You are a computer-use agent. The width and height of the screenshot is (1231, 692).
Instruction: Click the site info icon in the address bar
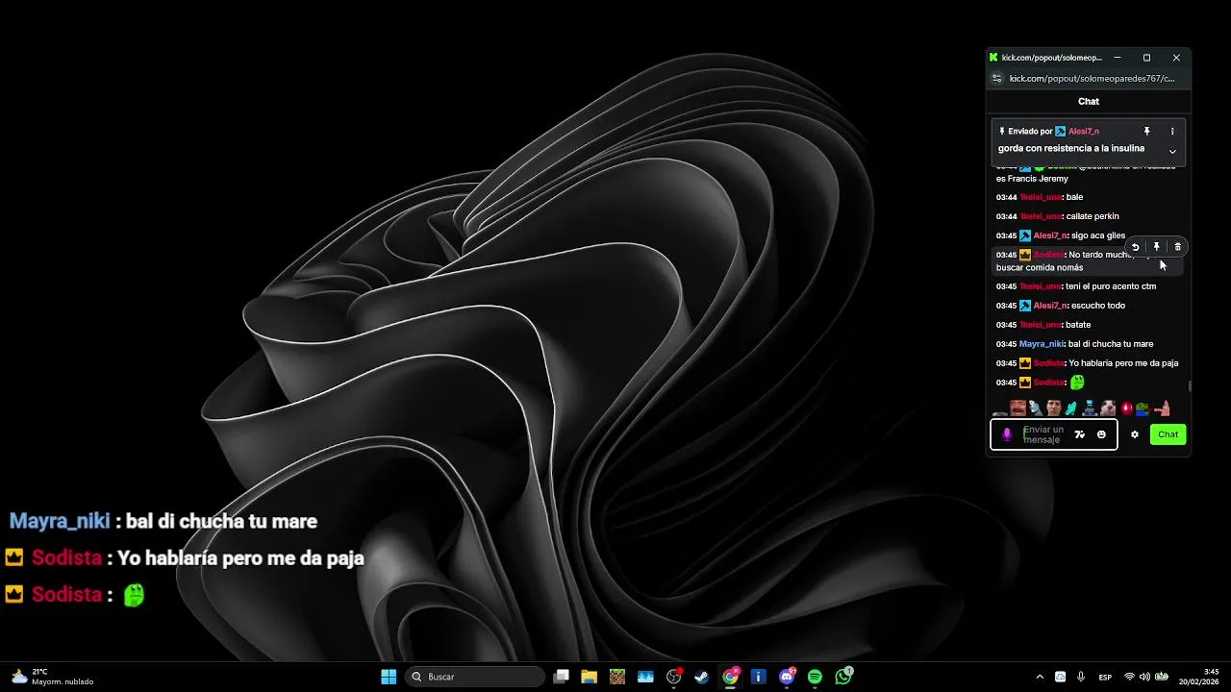click(997, 79)
